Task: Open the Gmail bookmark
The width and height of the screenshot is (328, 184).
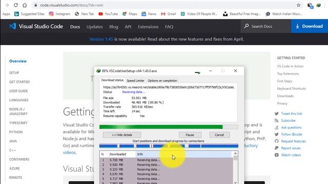Action: pos(169,14)
